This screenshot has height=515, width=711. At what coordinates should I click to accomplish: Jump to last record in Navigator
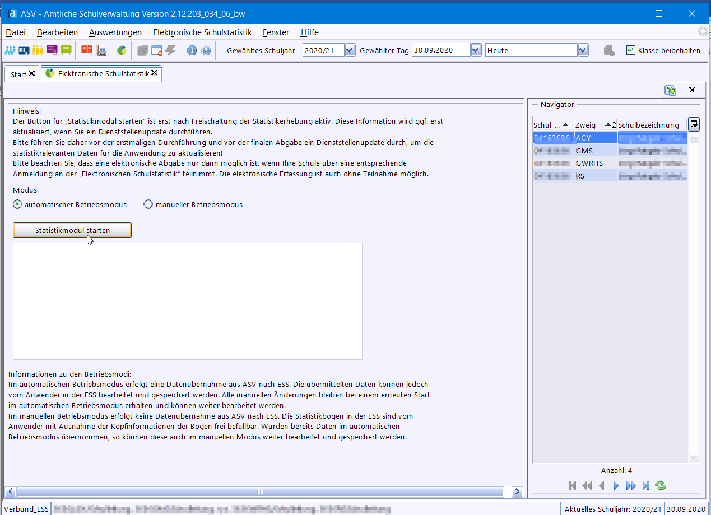pos(646,485)
